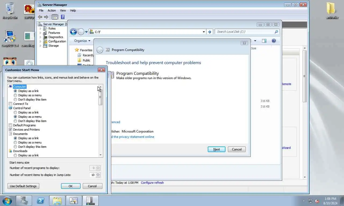Click the Explorer window back button
The height and width of the screenshot is (206, 344).
(x=73, y=32)
